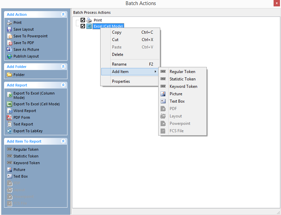This screenshot has height=215, width=281.
Task: Collapse the Add Action panel
Action: (63, 14)
